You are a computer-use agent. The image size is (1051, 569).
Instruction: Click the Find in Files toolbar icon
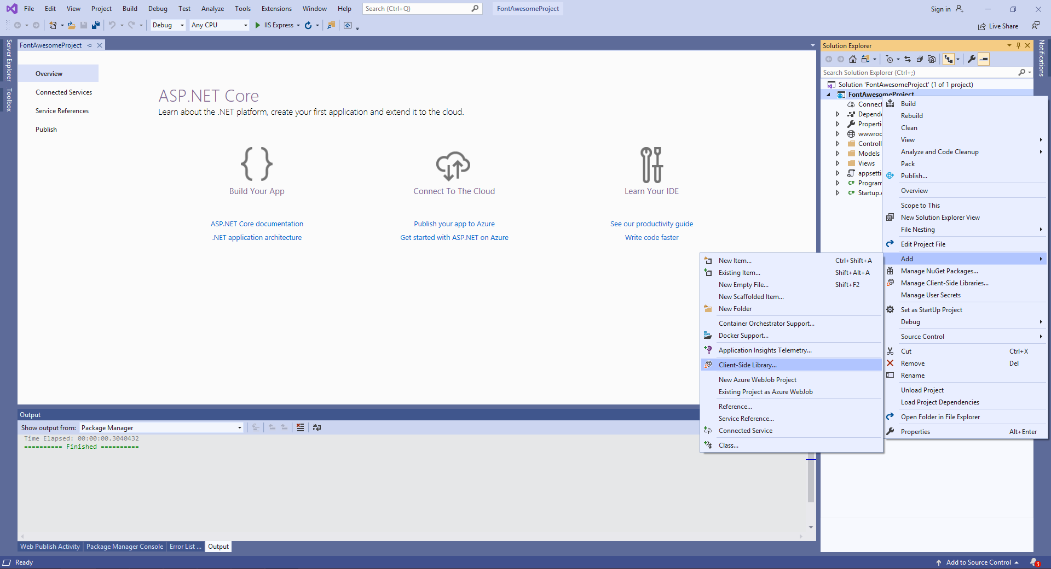point(331,25)
